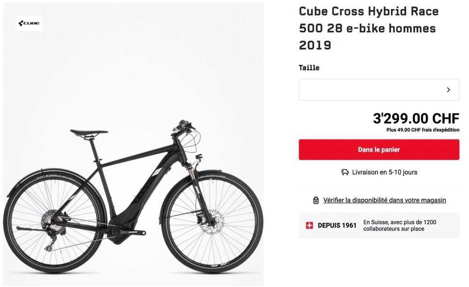469x287 pixels.
Task: Click the Taille label
Action: pyautogui.click(x=309, y=68)
